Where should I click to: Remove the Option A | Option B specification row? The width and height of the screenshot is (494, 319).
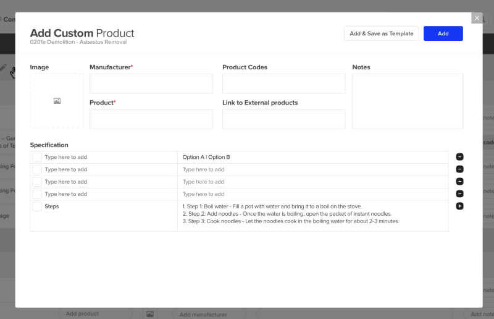click(x=459, y=157)
